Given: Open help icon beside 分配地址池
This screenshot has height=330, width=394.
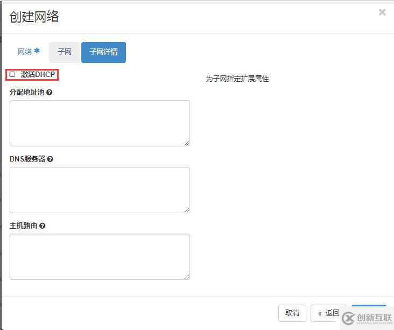Looking at the screenshot, I should point(50,92).
